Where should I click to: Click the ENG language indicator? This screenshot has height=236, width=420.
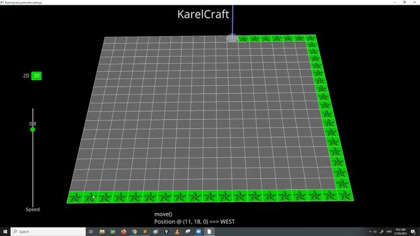tap(389, 231)
